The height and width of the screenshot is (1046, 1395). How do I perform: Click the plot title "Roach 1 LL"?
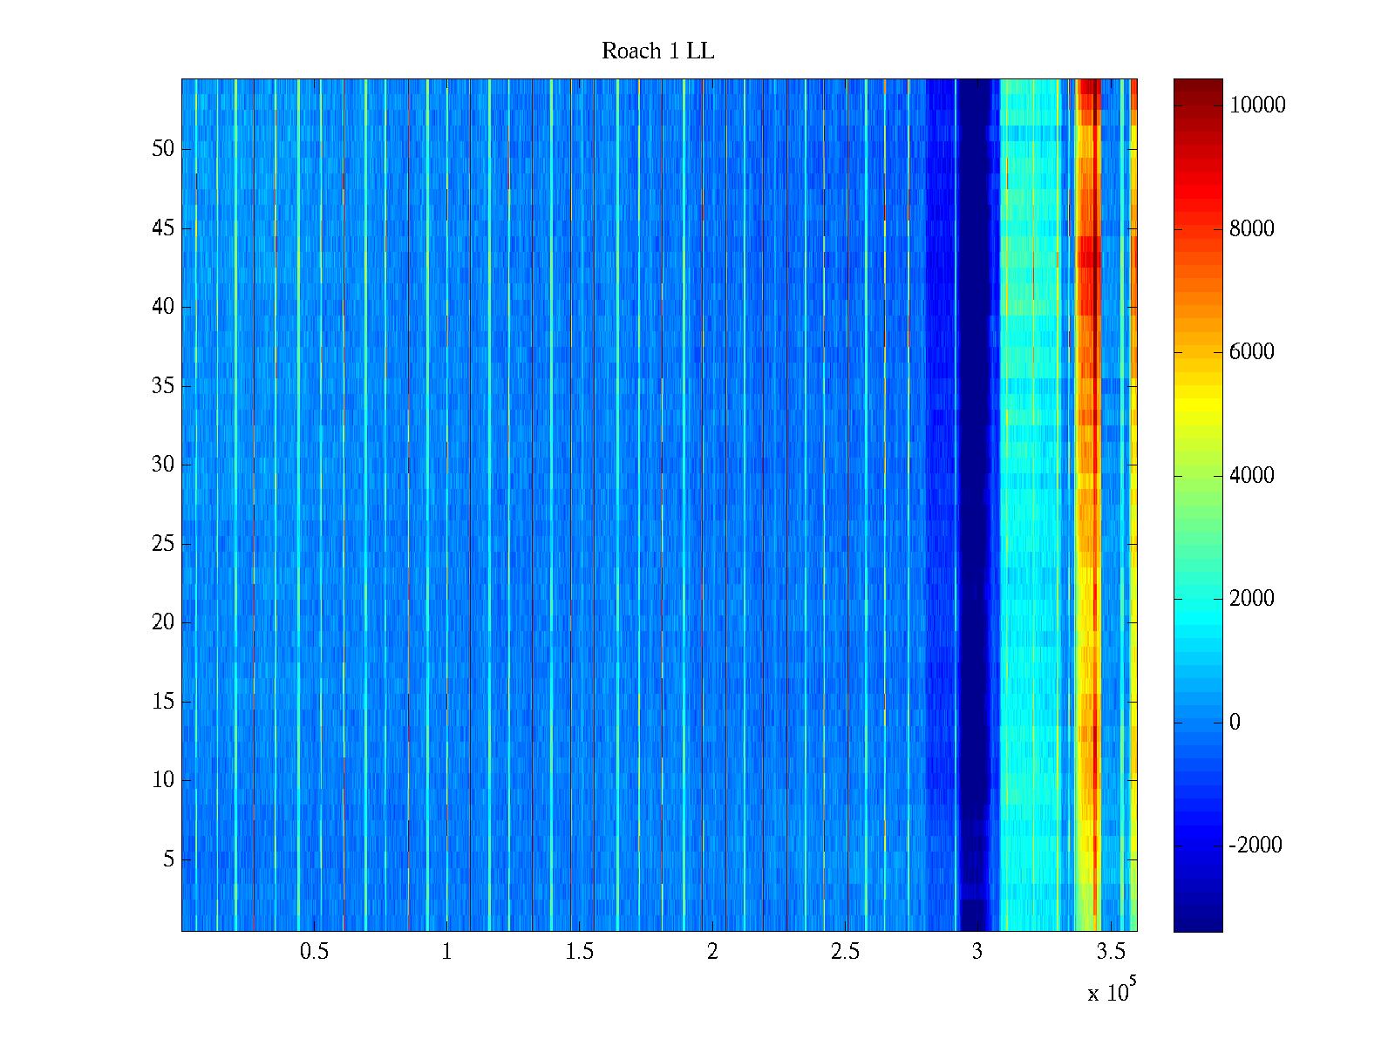(657, 51)
